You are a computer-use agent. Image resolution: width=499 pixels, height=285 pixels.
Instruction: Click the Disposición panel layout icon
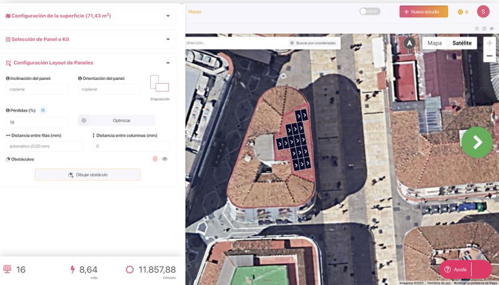[160, 84]
